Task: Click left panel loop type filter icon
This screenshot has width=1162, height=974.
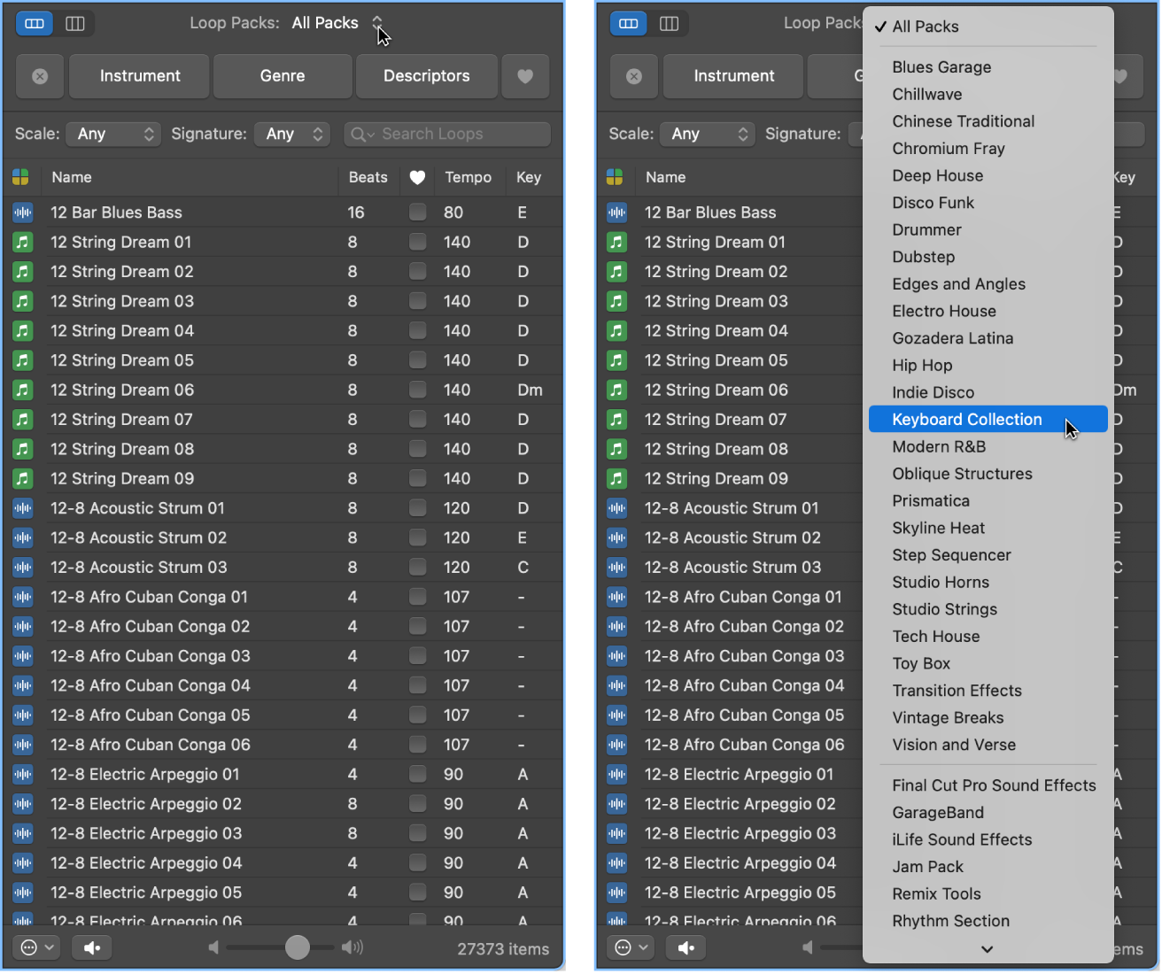Action: click(x=20, y=178)
